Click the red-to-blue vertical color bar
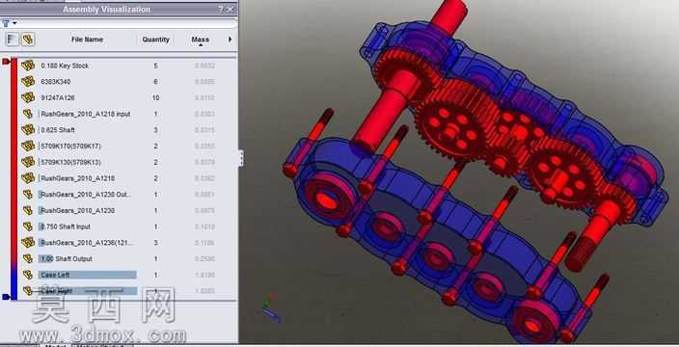Viewport: 679px width, 347px height. 14,178
